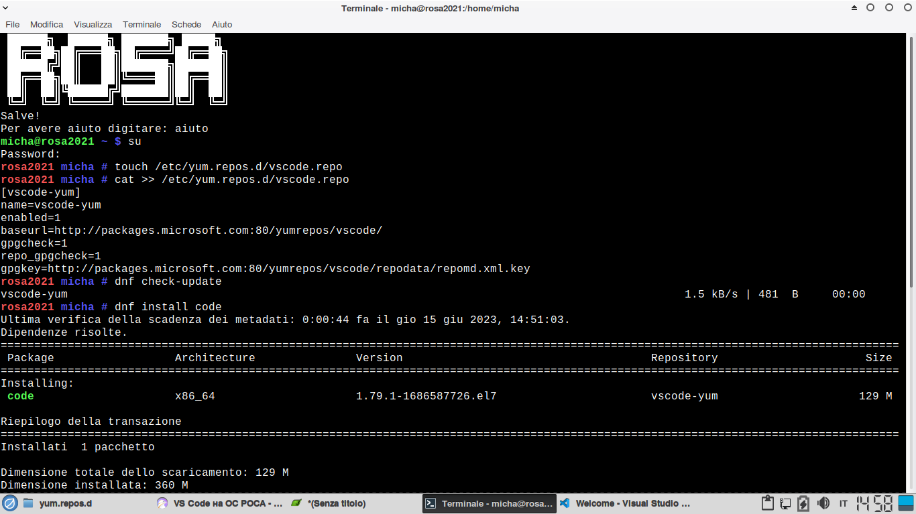916x514 pixels.
Task: Click 'Dimensione totale dello scaricamento: 129 M' line
Action: tap(145, 472)
